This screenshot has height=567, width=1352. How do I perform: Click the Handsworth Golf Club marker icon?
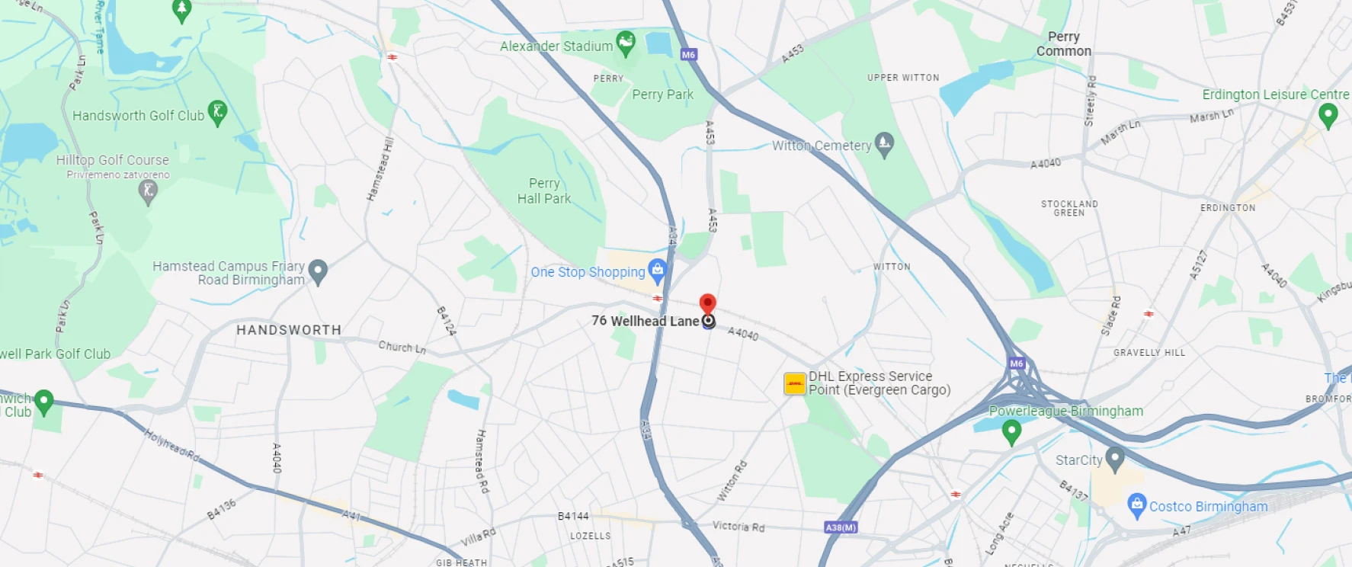point(217,114)
